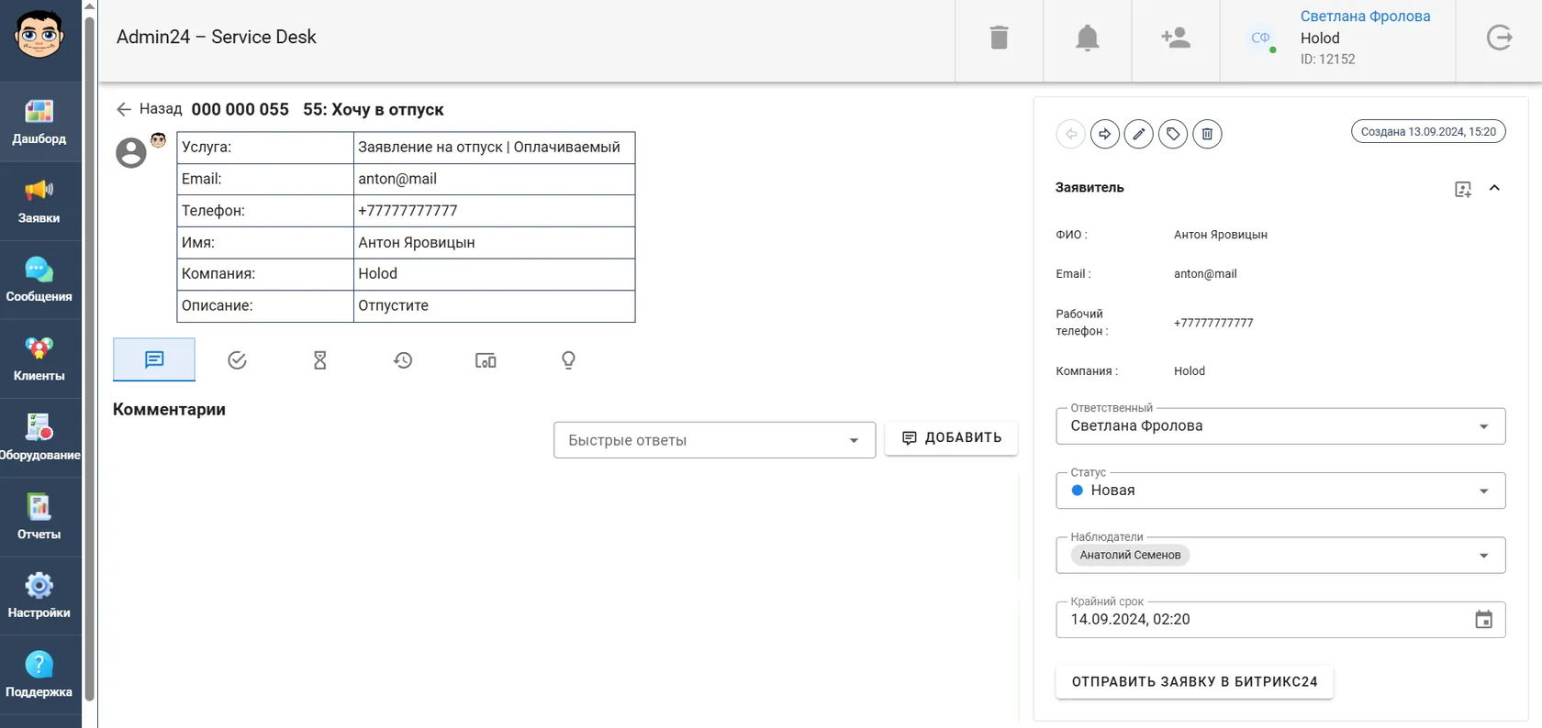The width and height of the screenshot is (1542, 728).
Task: Click the tag icon for ticket
Action: [x=1173, y=134]
